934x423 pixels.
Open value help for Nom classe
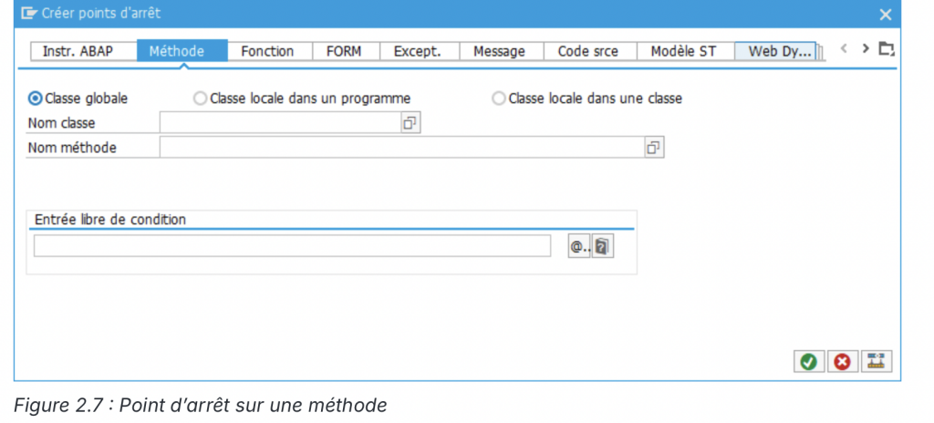point(410,123)
